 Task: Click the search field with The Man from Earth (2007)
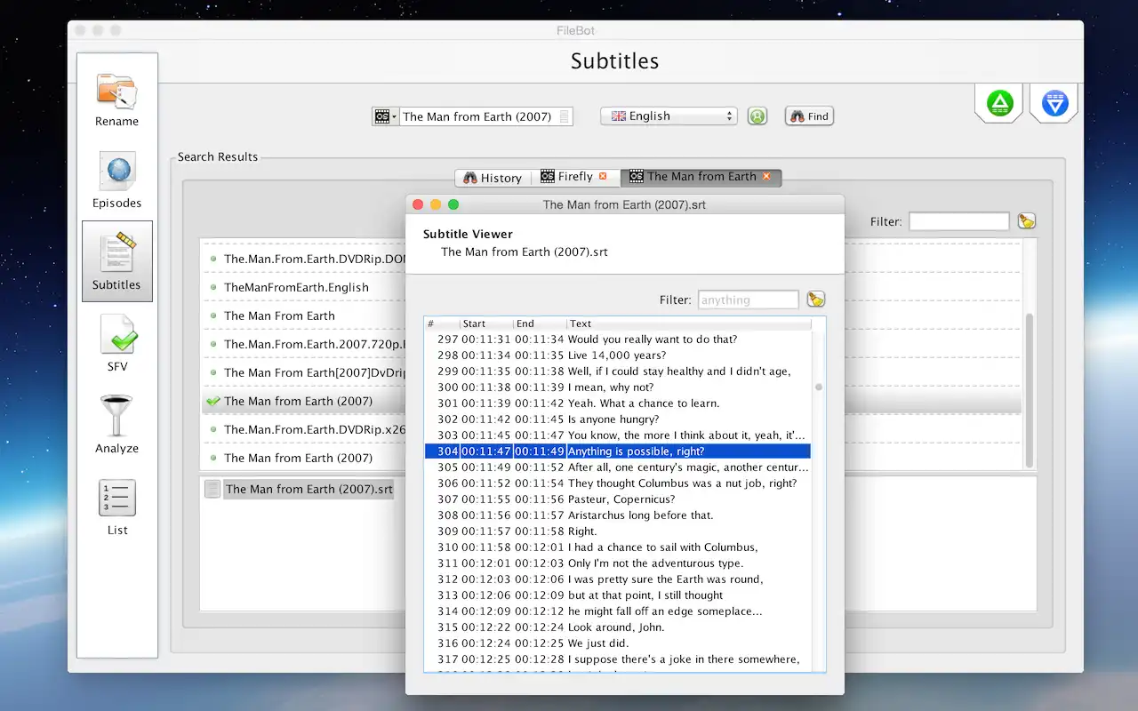click(x=485, y=116)
